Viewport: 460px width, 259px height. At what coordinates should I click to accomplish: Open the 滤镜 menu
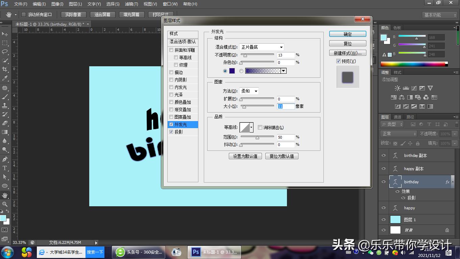[x=131, y=4]
